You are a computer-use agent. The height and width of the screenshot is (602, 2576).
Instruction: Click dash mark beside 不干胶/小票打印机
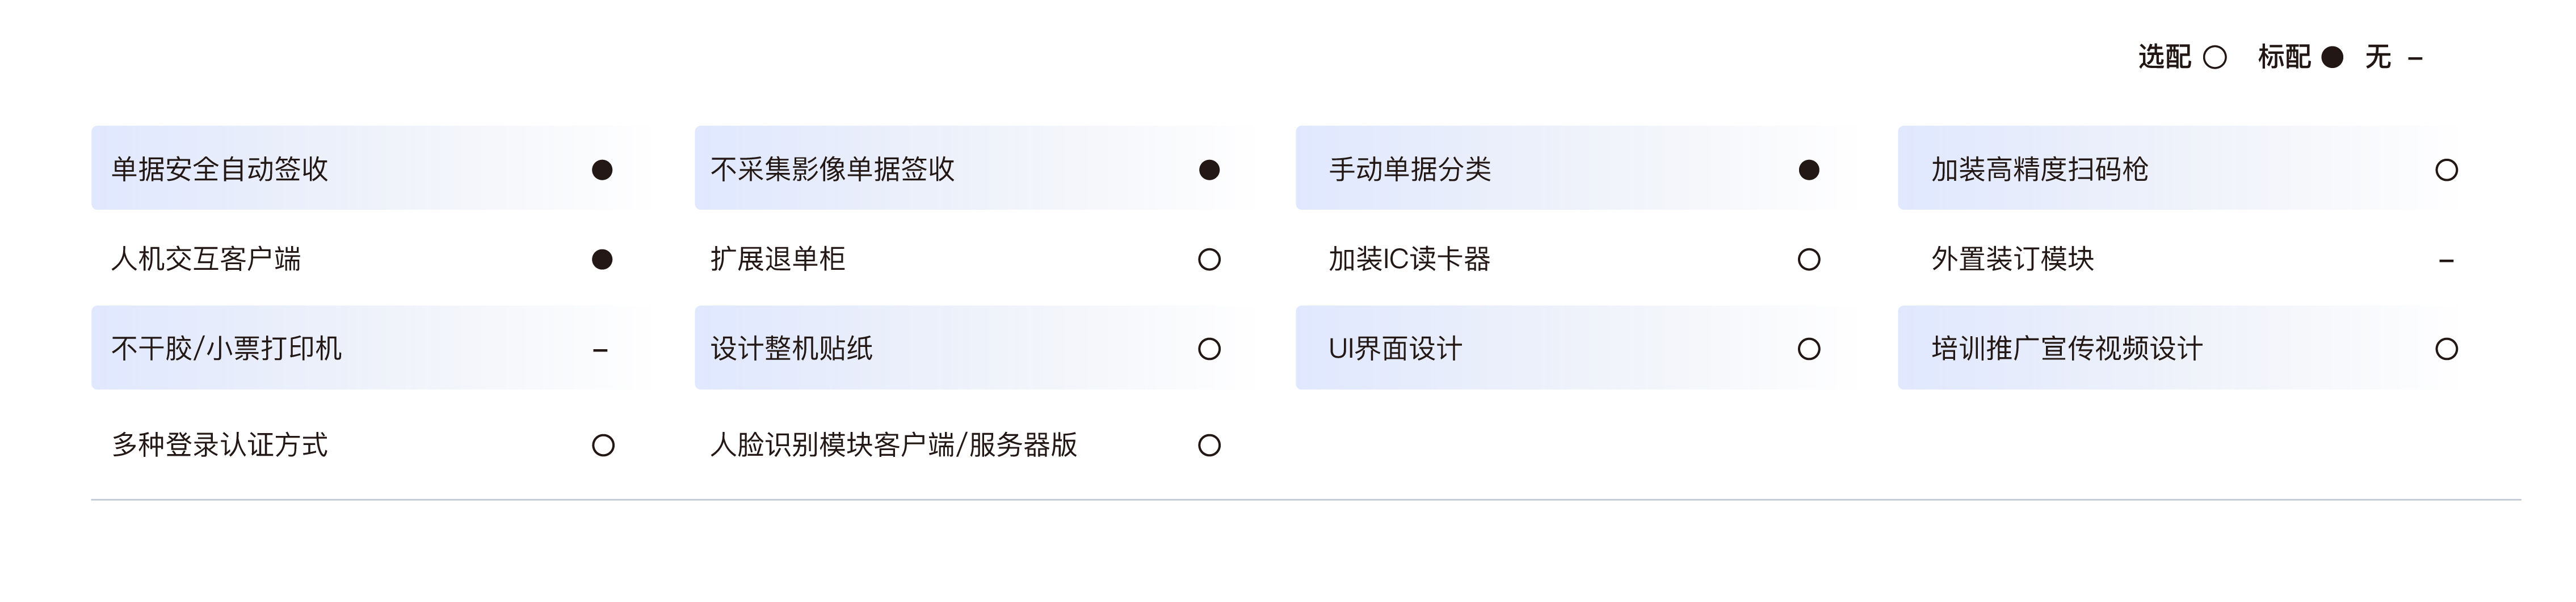pyautogui.click(x=600, y=350)
